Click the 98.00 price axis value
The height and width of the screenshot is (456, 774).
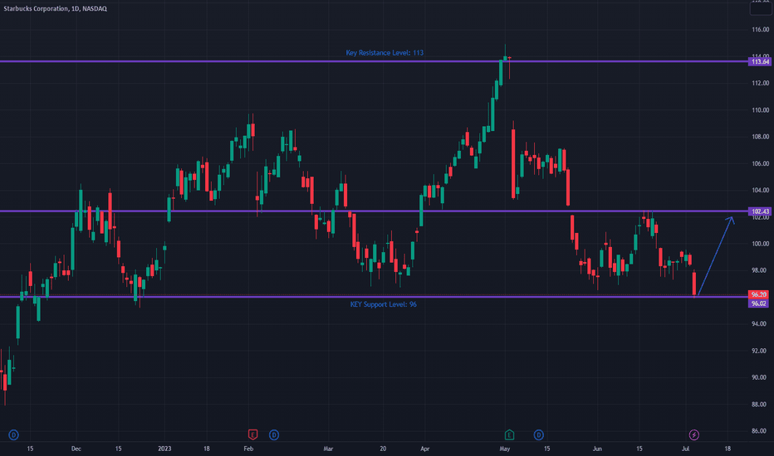click(759, 270)
